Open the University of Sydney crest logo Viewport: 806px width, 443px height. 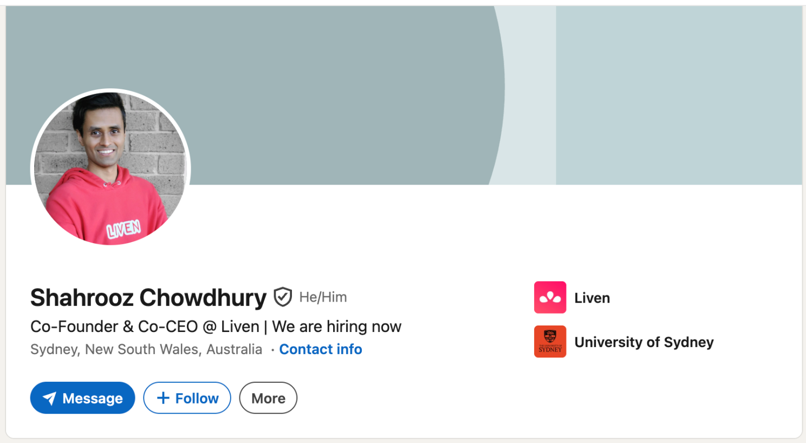[550, 342]
